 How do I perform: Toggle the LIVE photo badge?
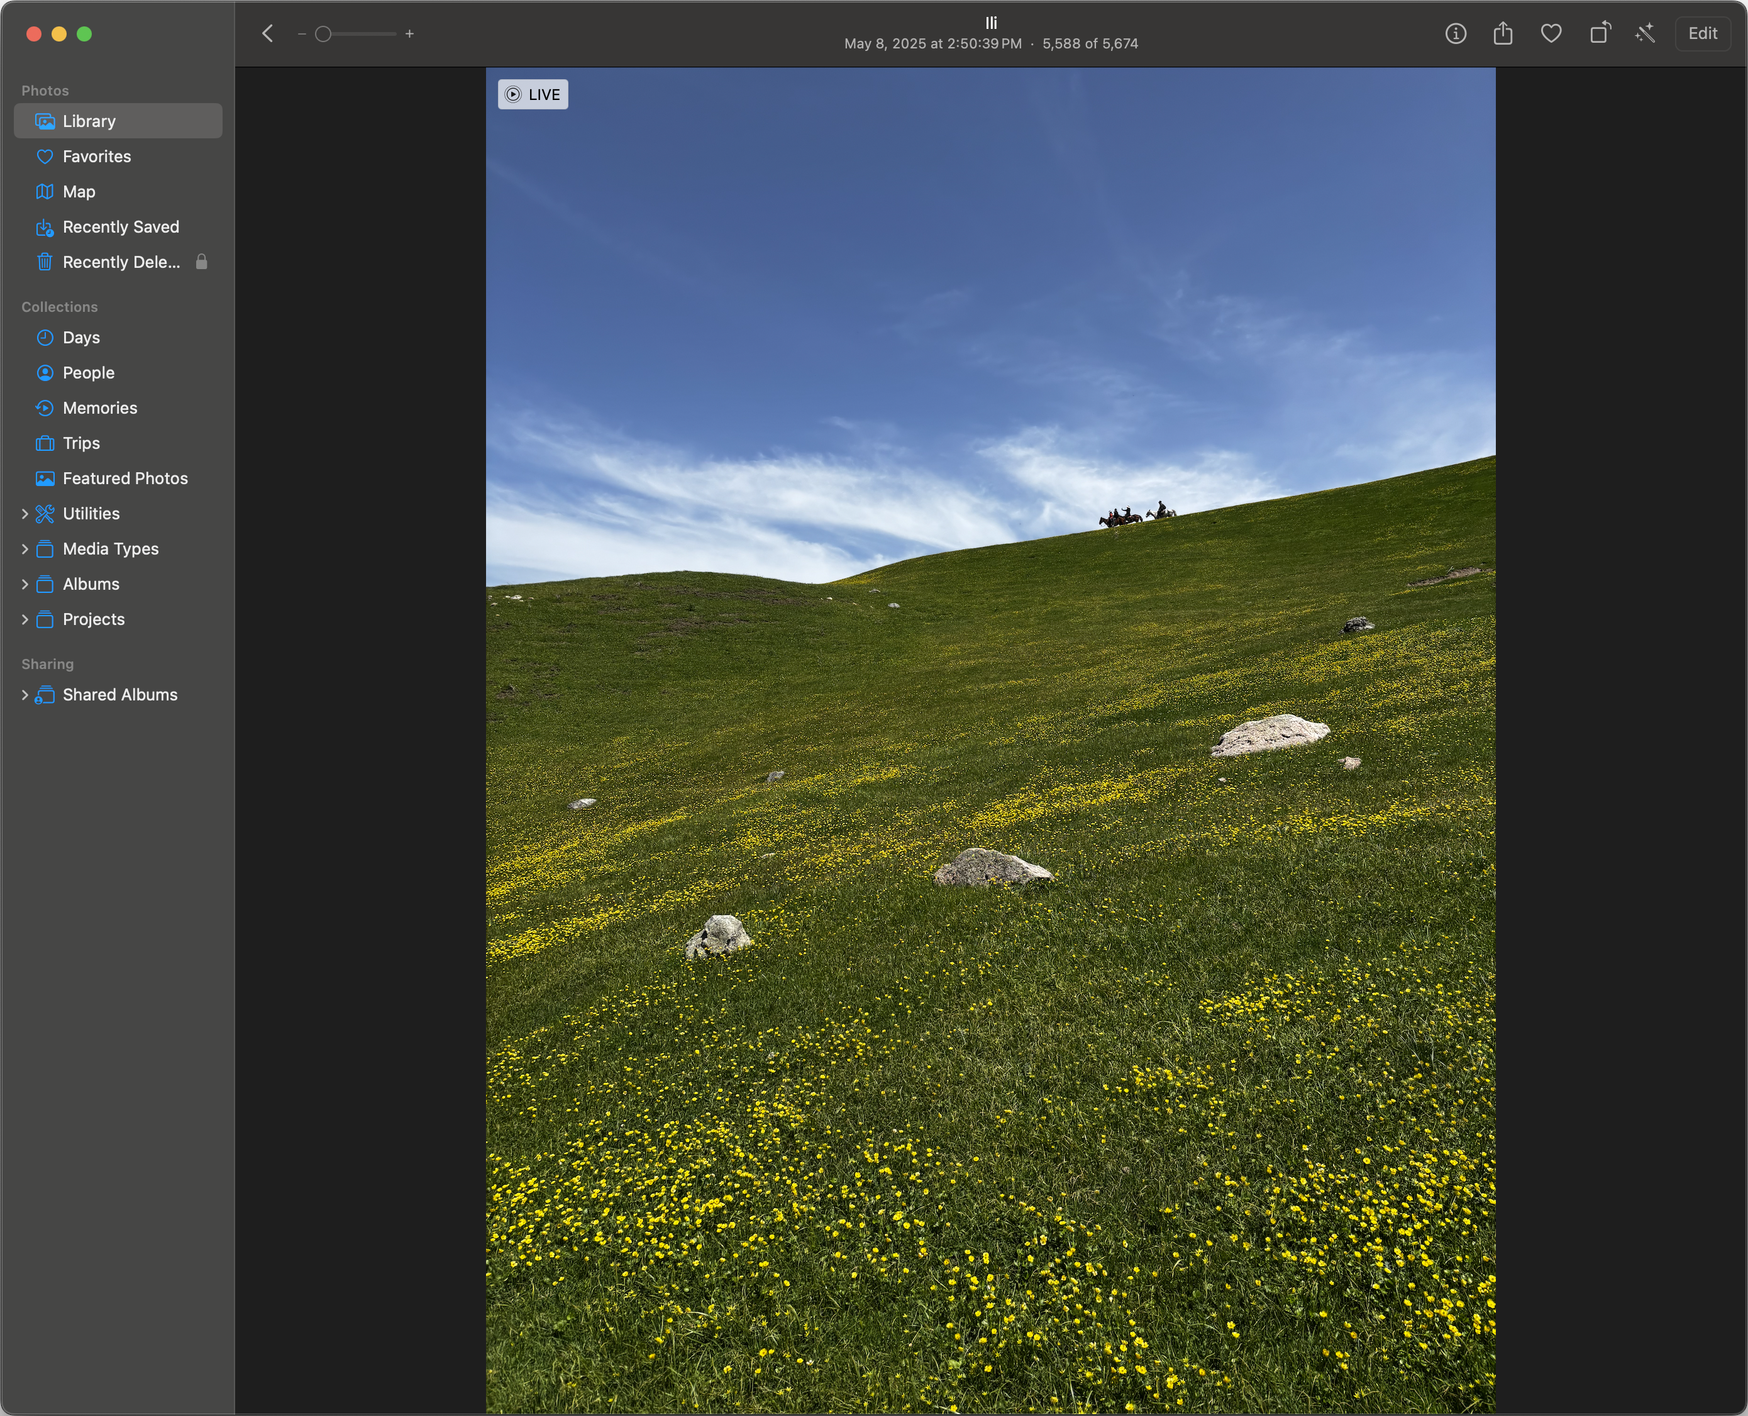(x=533, y=94)
